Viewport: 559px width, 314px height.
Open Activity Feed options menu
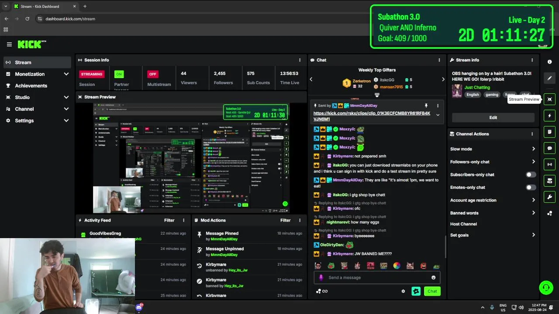183,220
